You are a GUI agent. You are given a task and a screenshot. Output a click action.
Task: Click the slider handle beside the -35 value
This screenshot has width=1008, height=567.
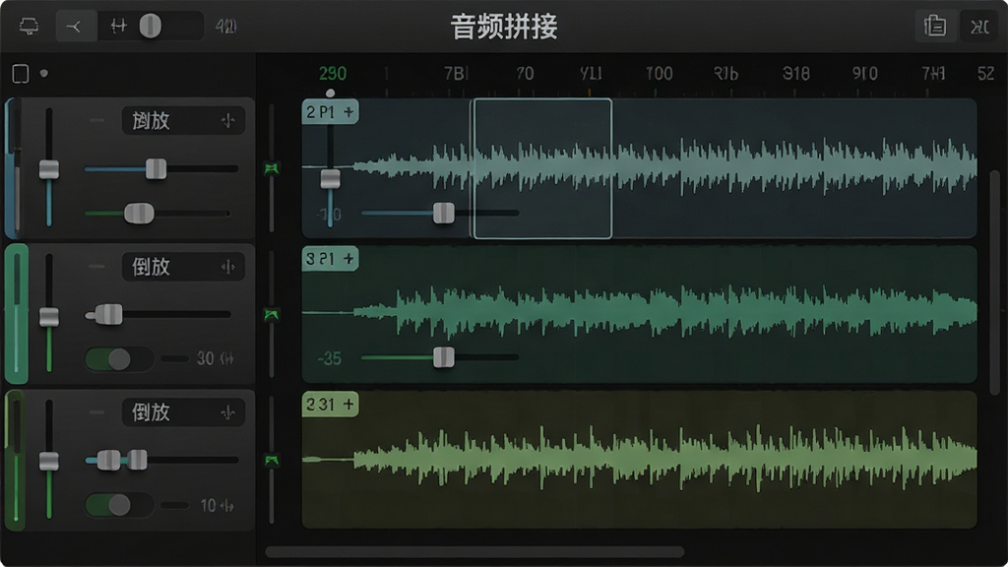444,357
